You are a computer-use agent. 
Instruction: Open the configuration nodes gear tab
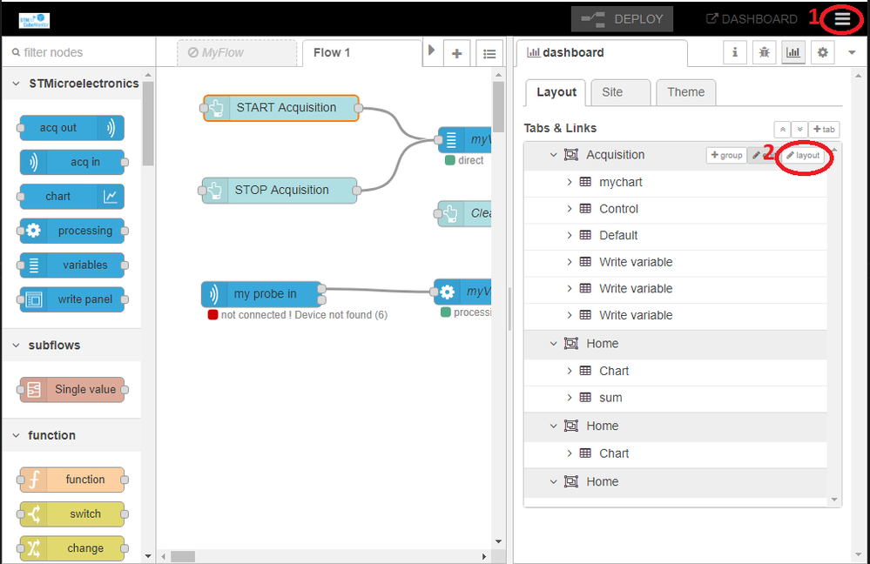tap(822, 53)
